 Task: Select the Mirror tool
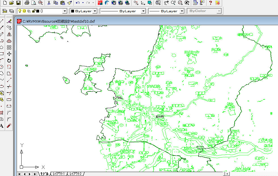tap(9, 34)
